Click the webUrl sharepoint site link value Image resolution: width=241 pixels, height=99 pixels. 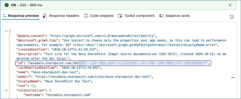point(93,77)
